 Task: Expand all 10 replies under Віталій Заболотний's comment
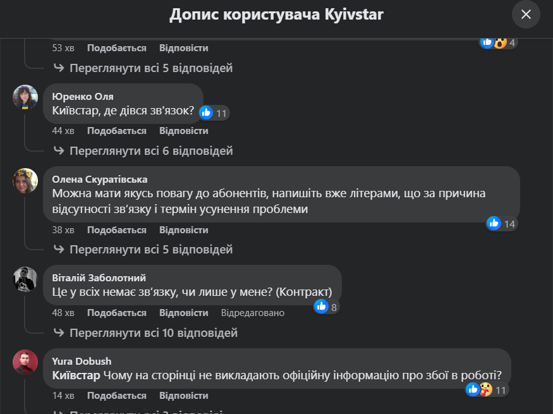click(153, 332)
